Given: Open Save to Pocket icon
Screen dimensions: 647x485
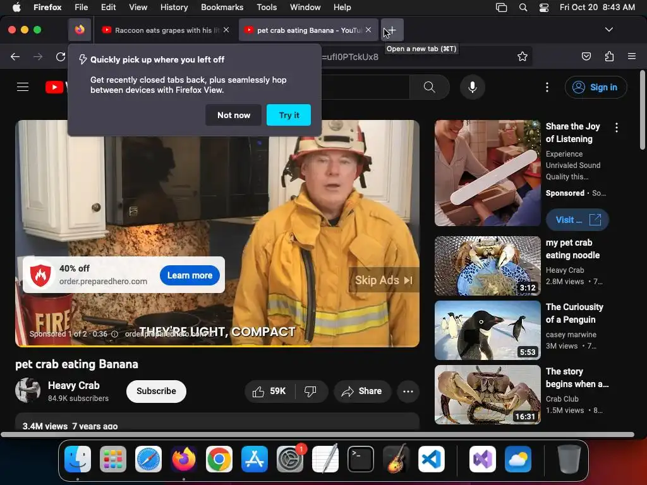Looking at the screenshot, I should click(x=586, y=56).
